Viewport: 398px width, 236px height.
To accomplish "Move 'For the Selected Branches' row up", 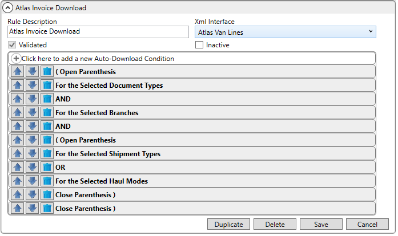I will [18, 112].
